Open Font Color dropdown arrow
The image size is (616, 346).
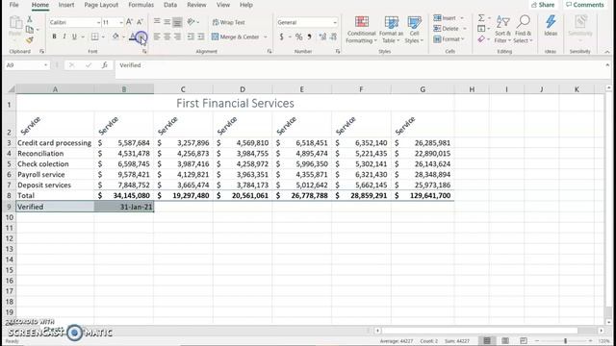point(141,37)
